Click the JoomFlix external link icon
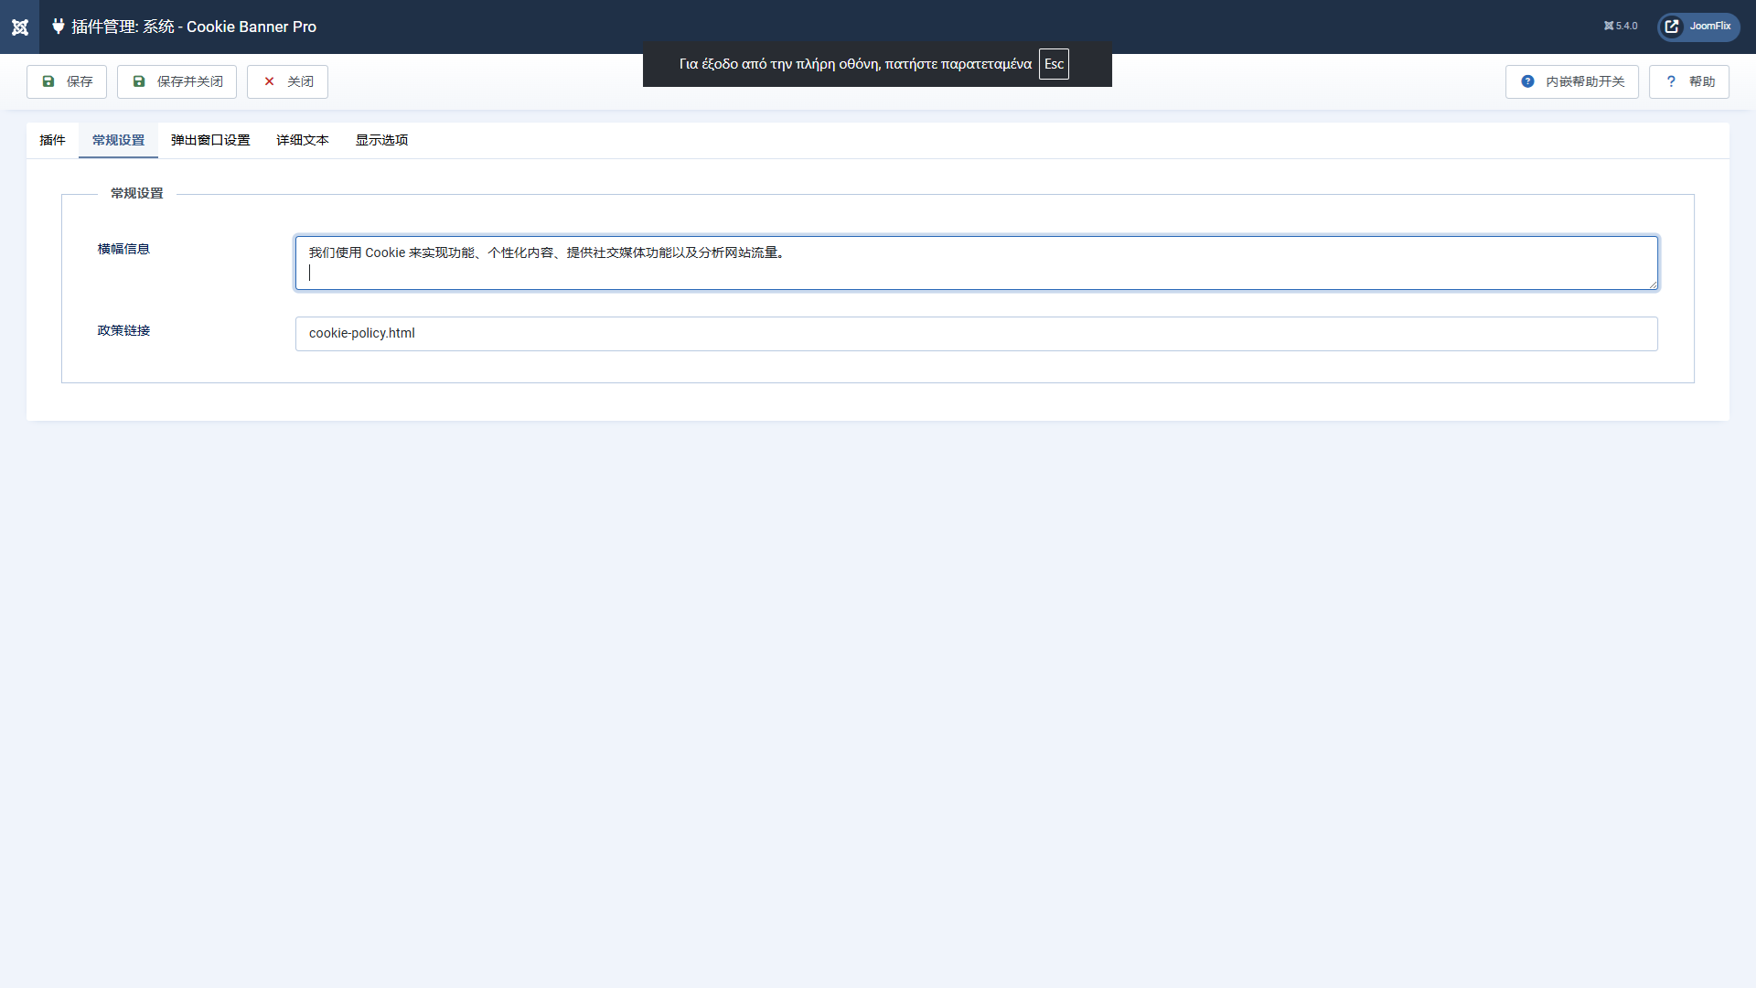The height and width of the screenshot is (988, 1756). point(1672,27)
